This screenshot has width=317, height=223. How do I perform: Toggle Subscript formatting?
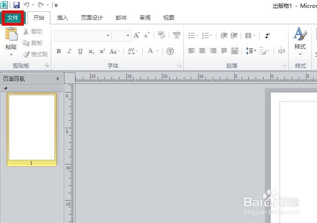pos(91,51)
